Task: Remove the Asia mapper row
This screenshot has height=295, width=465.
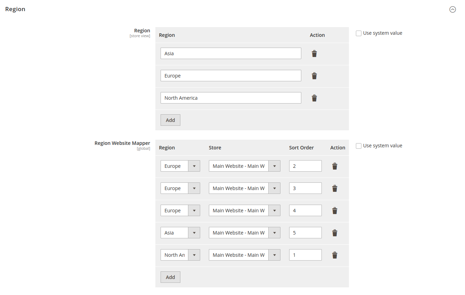Action: [335, 233]
